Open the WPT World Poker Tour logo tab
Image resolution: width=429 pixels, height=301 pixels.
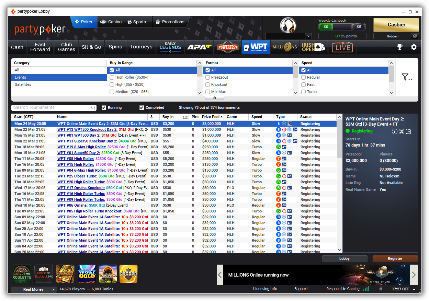pos(256,47)
